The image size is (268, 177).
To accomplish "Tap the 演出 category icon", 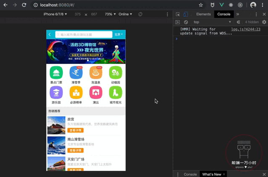I will point(96,93).
